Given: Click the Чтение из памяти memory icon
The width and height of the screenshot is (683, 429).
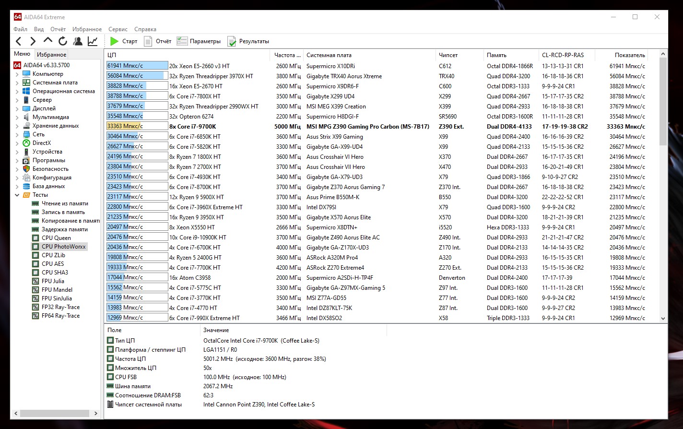Looking at the screenshot, I should [35, 203].
